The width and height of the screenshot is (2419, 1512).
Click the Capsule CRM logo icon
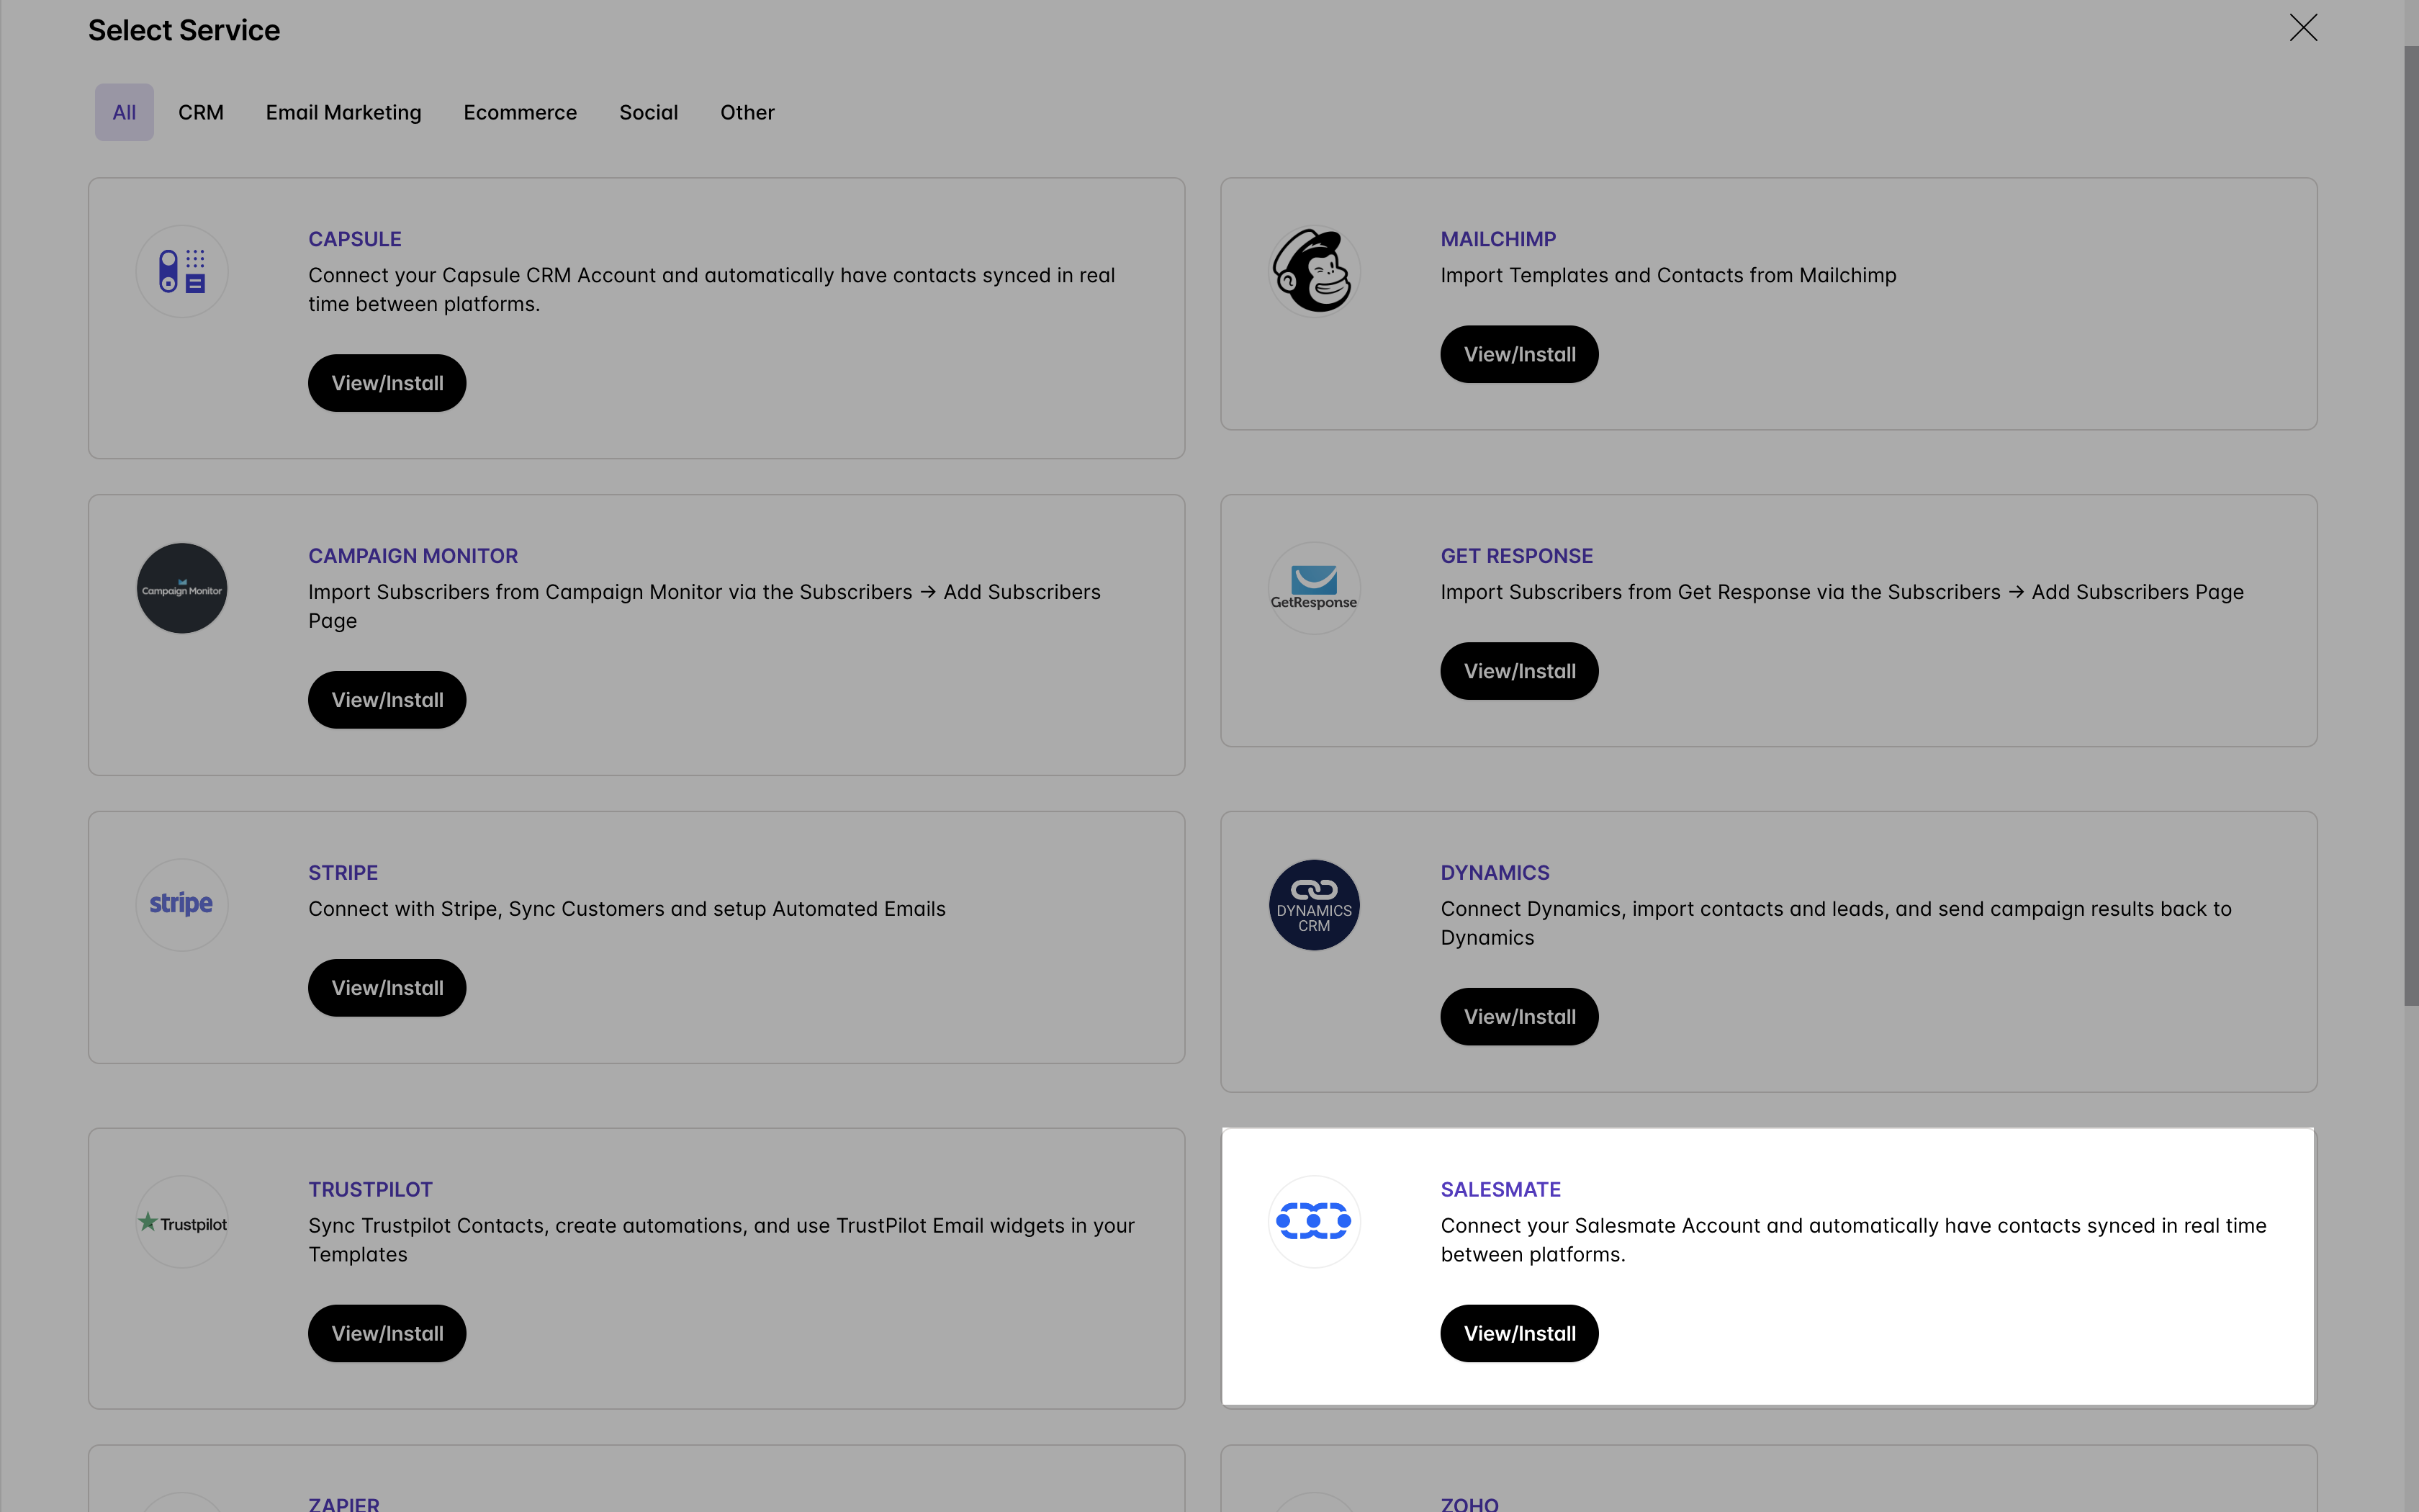[x=182, y=271]
